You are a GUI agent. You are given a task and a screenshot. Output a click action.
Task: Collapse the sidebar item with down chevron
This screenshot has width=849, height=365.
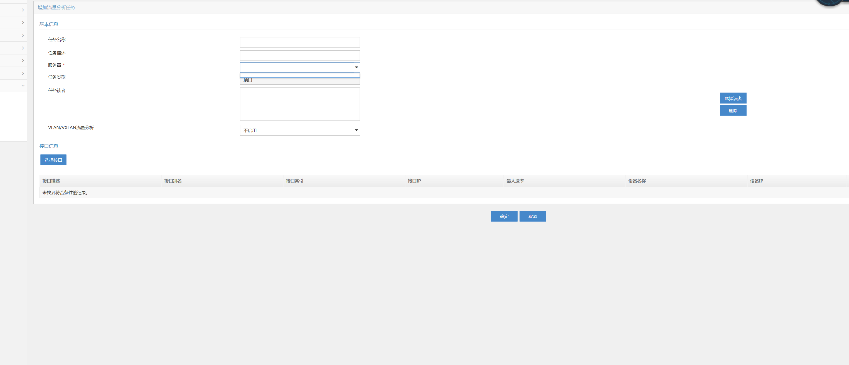23,86
